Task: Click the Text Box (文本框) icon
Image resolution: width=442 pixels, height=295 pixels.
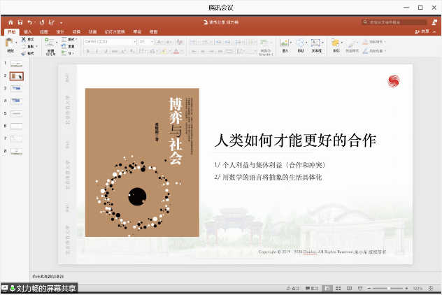Action: coord(317,44)
